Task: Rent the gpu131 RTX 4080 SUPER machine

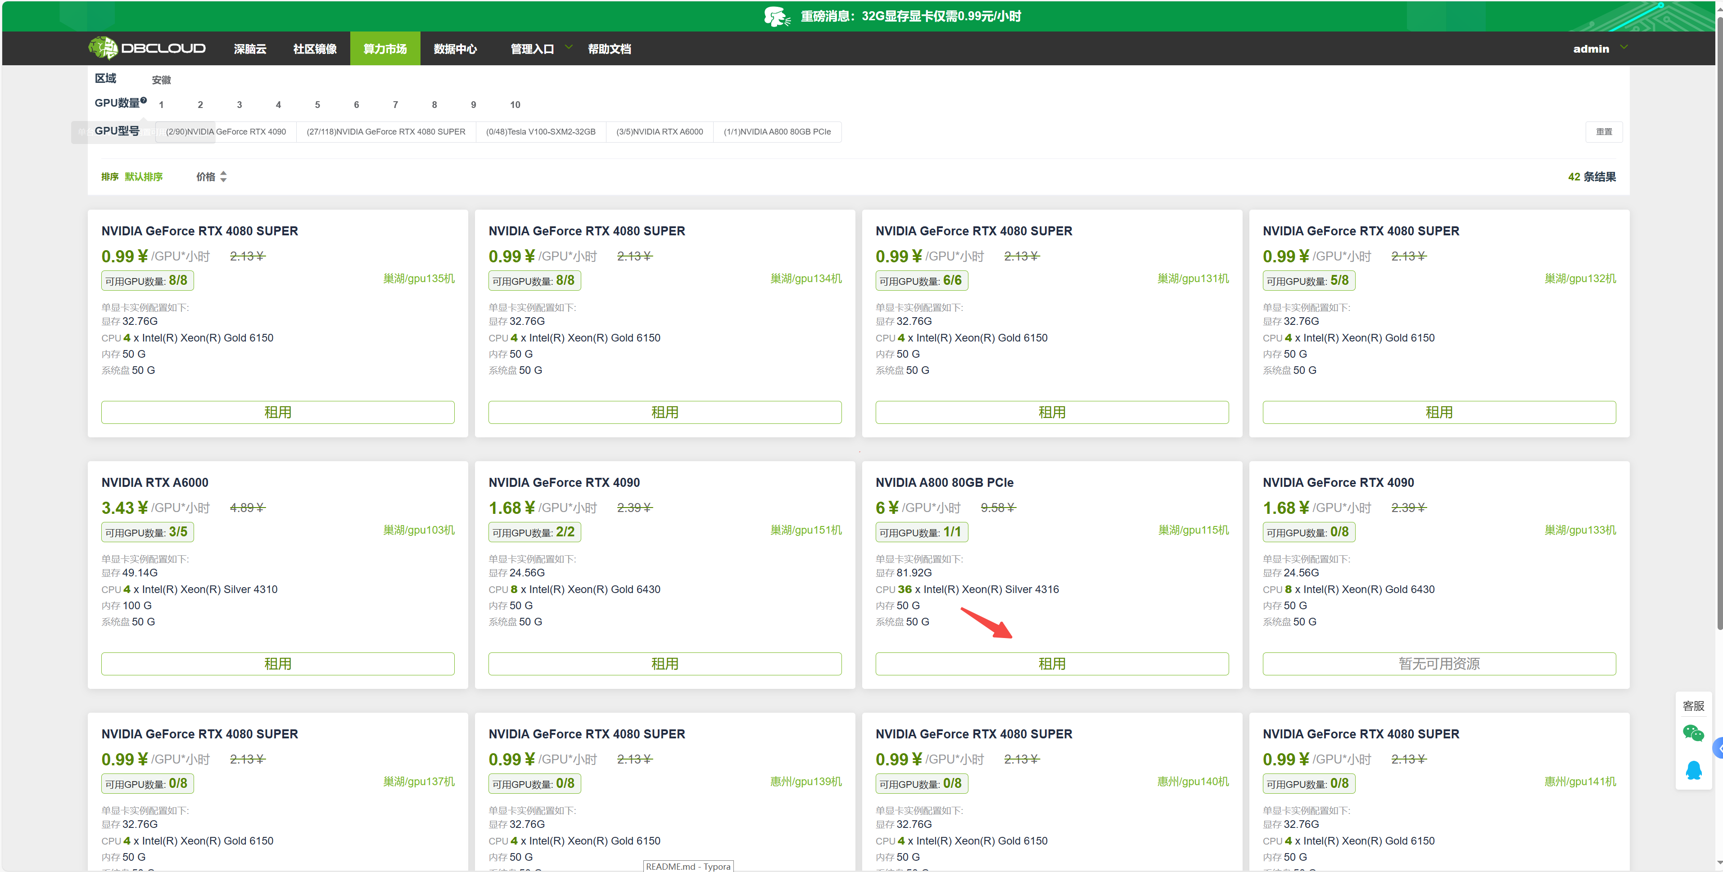Action: (x=1052, y=412)
